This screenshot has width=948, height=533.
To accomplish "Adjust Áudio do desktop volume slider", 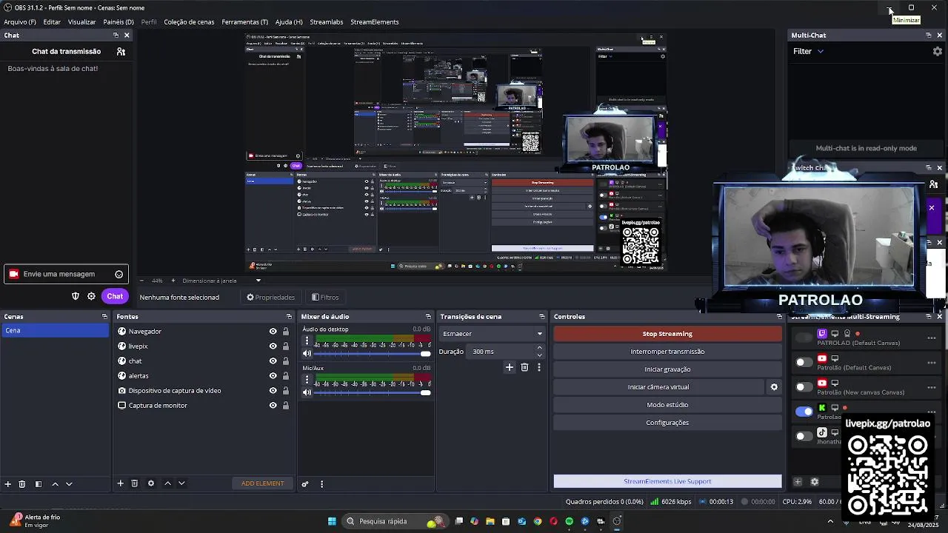I will point(373,354).
